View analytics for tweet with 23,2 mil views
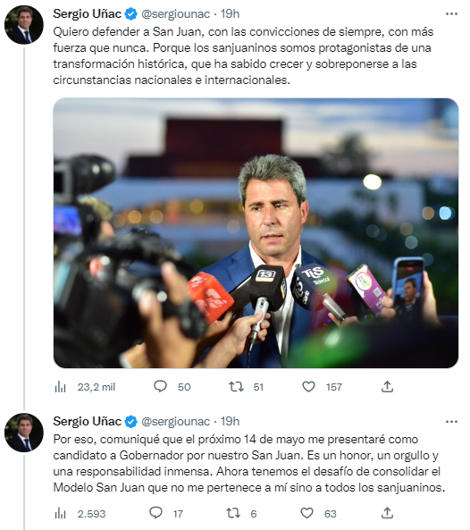 pos(61,387)
